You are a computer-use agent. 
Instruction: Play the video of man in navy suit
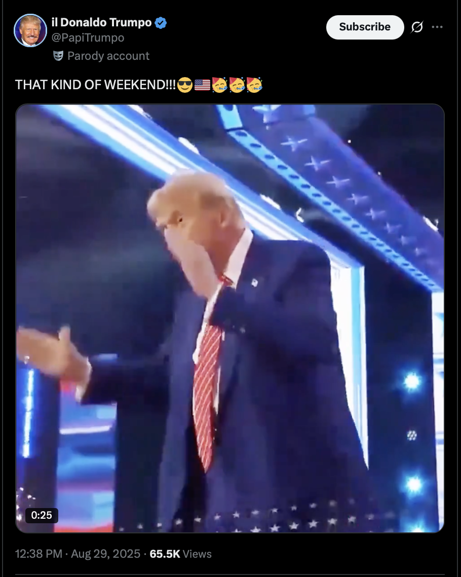tap(230, 318)
